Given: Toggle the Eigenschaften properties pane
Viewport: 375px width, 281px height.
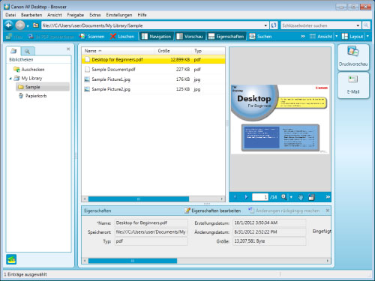Looking at the screenshot, I should tap(226, 37).
